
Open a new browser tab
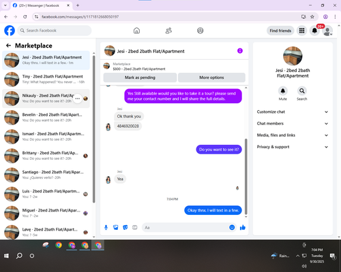(78, 5)
